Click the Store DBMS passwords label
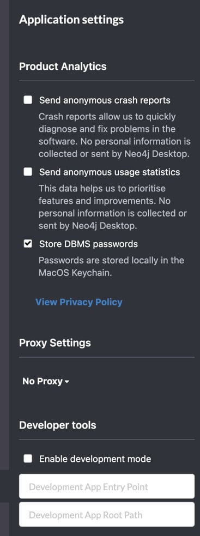Screen dimensions: 200x536 (x=88, y=244)
